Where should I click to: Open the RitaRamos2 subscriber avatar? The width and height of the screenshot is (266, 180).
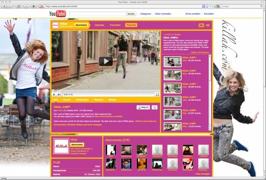[x=157, y=163]
